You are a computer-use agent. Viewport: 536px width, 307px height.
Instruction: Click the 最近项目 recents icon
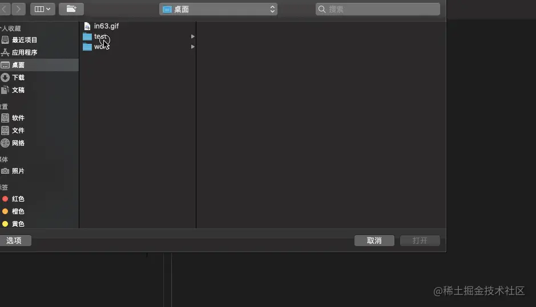(5, 40)
